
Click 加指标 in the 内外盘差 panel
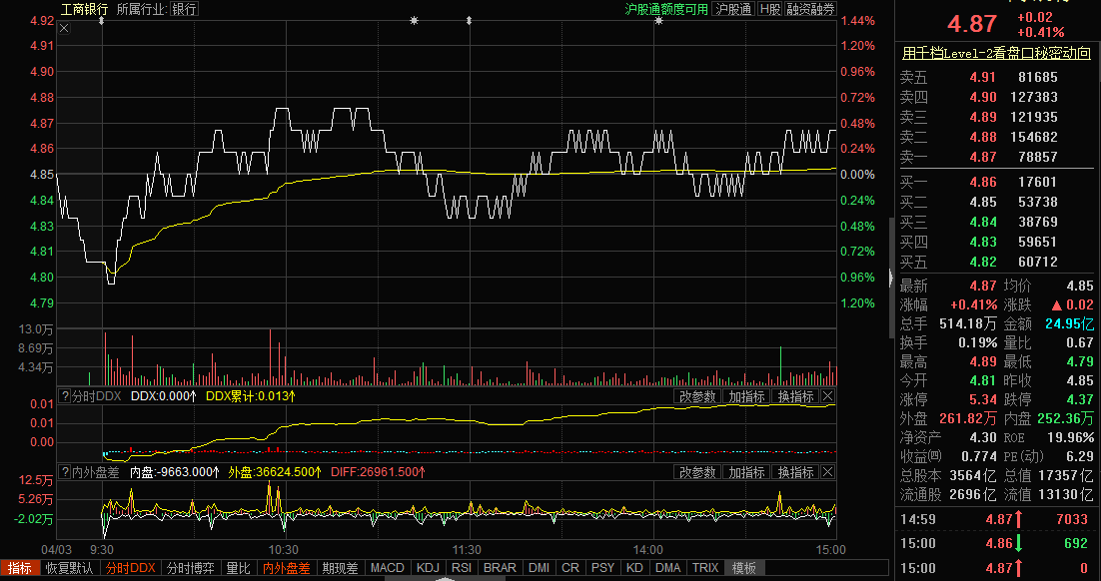746,472
